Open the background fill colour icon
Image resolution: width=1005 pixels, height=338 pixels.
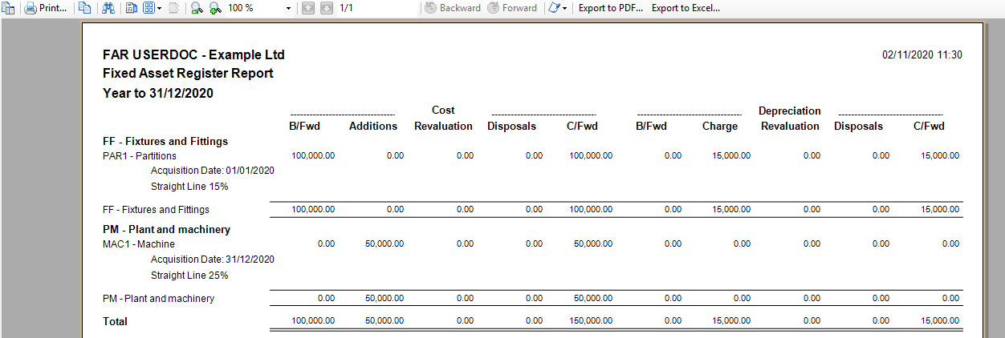click(554, 8)
